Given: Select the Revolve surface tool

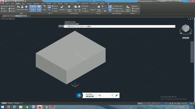Looking at the screenshot, I should pyautogui.click(x=12, y=11).
